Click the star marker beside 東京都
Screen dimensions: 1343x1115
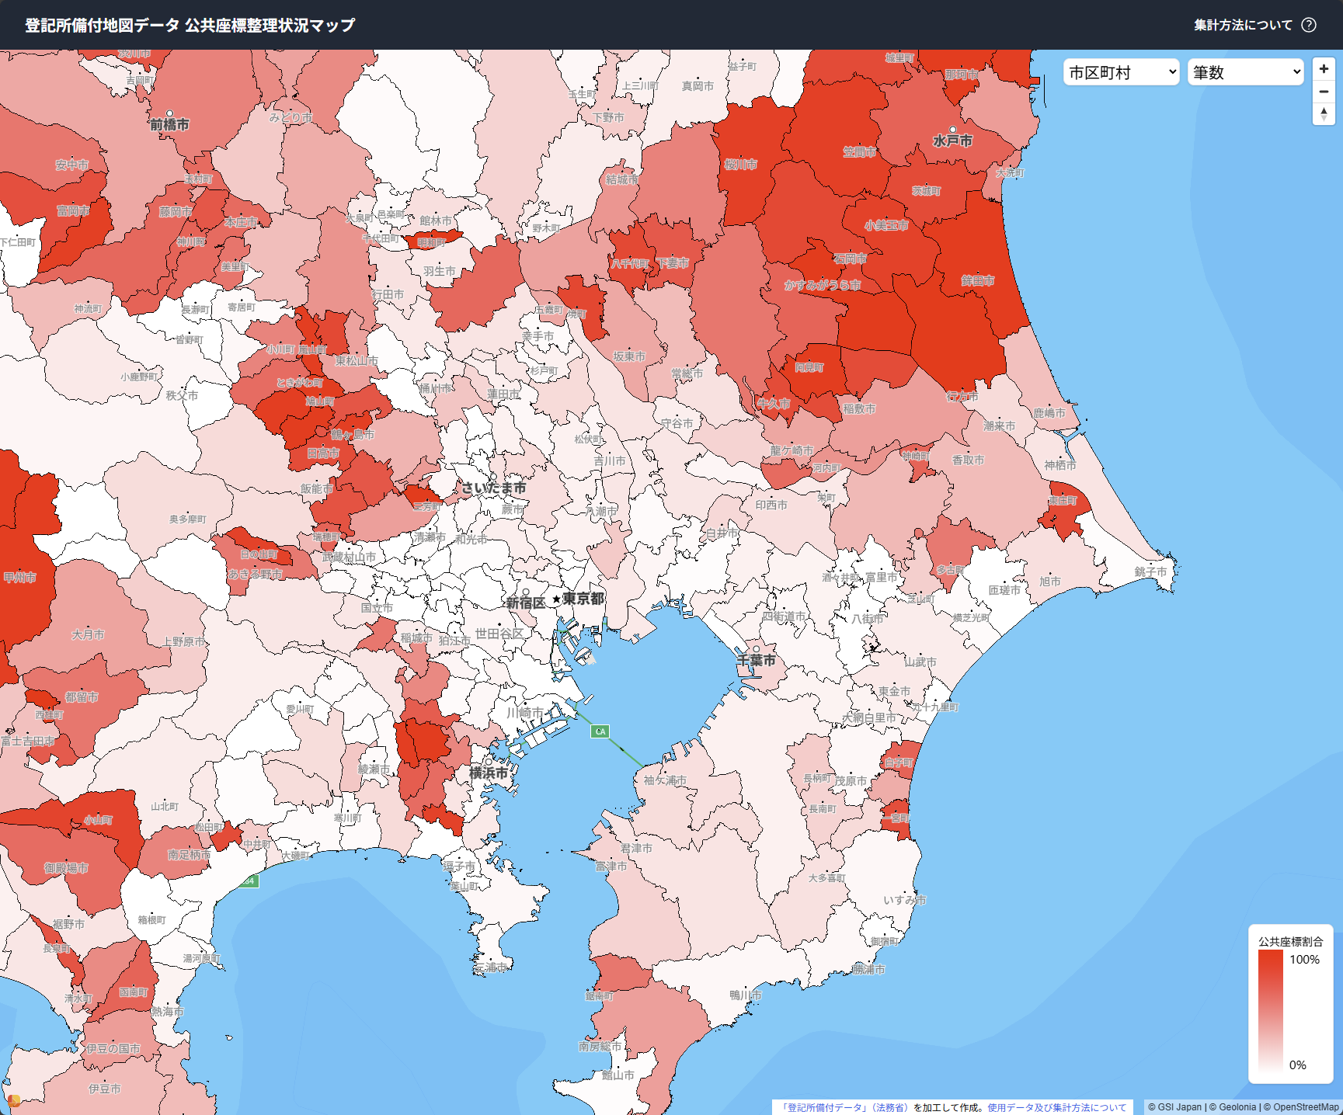pos(556,599)
